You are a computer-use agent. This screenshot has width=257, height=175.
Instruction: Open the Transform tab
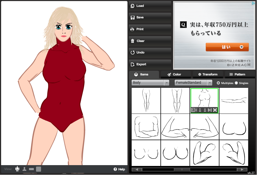208,74
